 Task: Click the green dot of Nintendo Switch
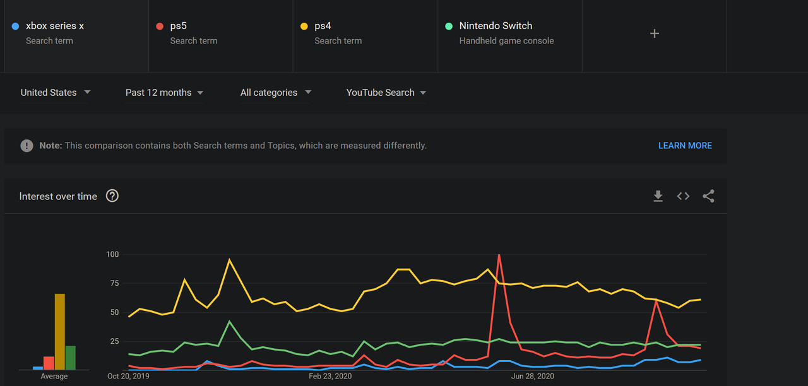(x=449, y=26)
